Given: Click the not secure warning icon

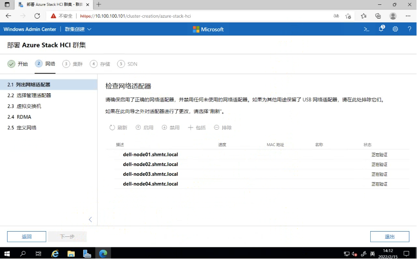Looking at the screenshot, I should 53,16.
